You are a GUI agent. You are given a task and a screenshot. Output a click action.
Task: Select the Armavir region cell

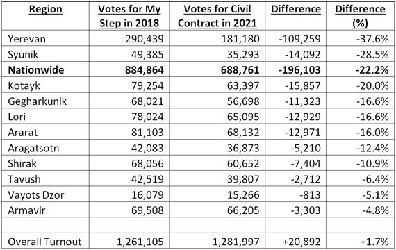[26, 210]
